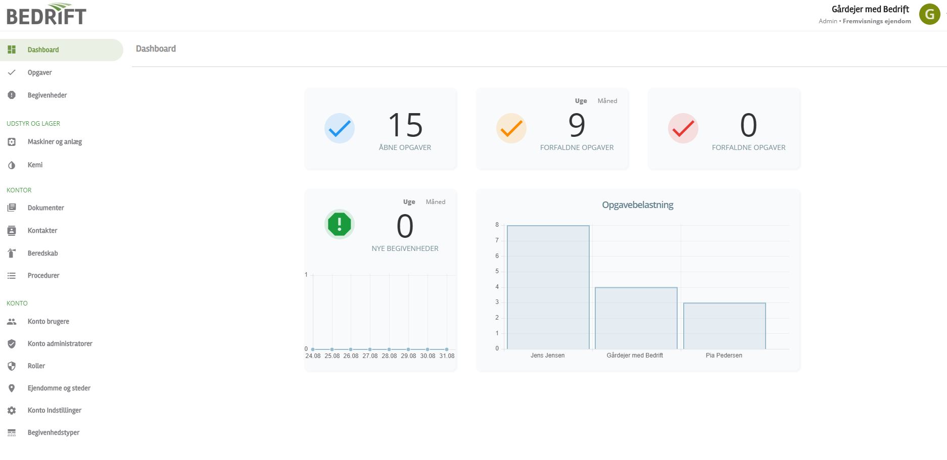Open the Konto administratorer page

point(60,344)
